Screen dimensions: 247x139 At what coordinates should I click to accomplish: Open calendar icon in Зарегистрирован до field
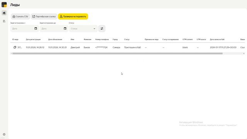tap(65, 29)
